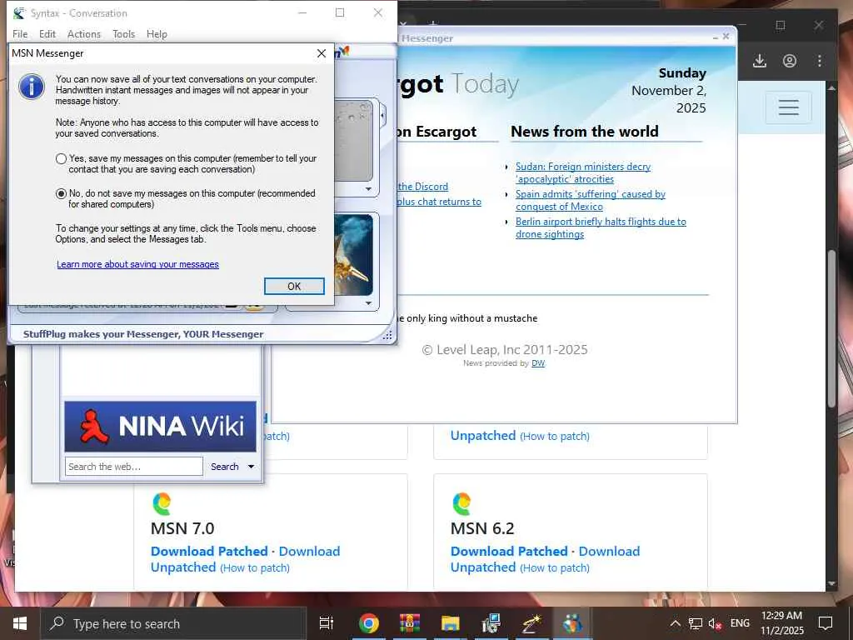853x640 pixels.
Task: Click the NINA Wiki banner
Action: [160, 427]
